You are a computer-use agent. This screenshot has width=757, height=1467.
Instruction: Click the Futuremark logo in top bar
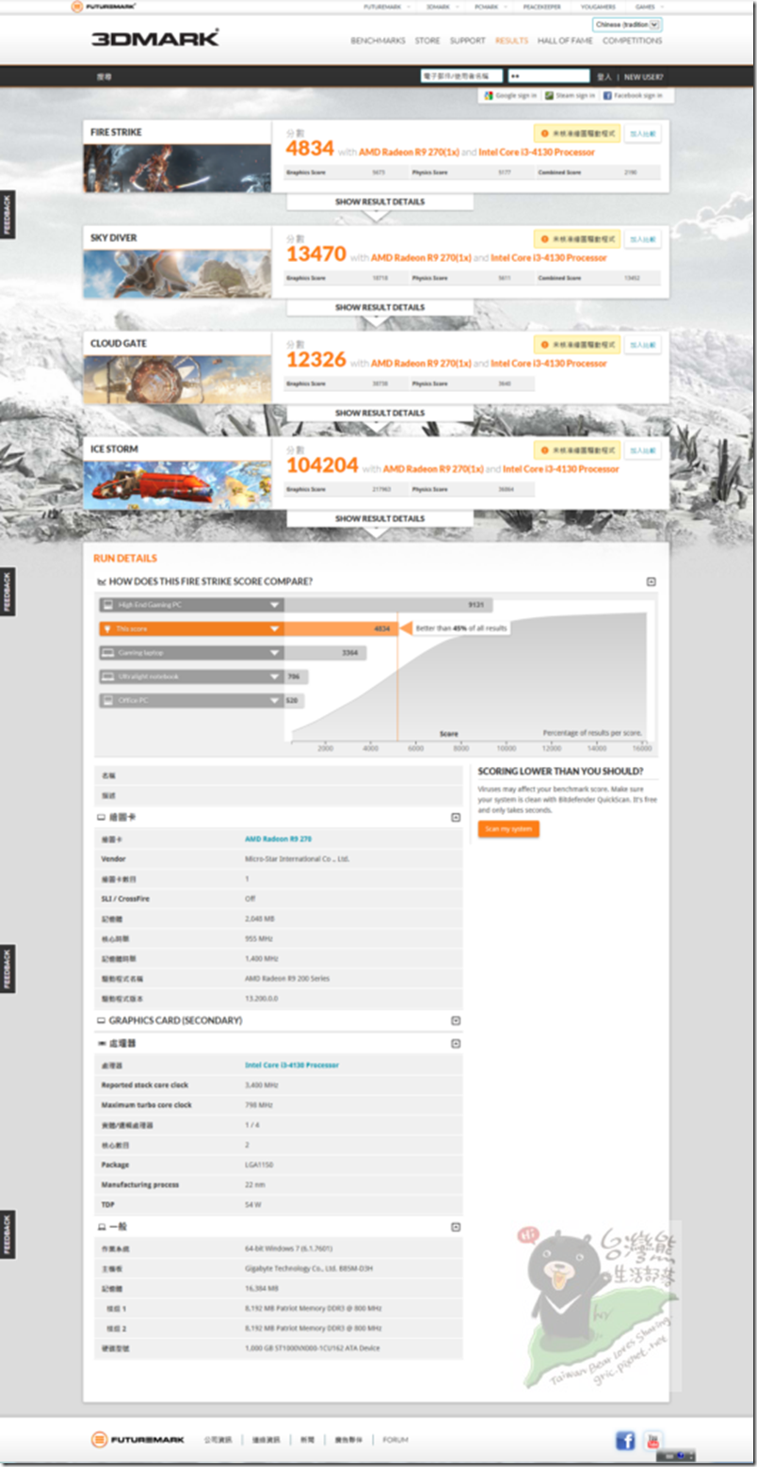[104, 6]
